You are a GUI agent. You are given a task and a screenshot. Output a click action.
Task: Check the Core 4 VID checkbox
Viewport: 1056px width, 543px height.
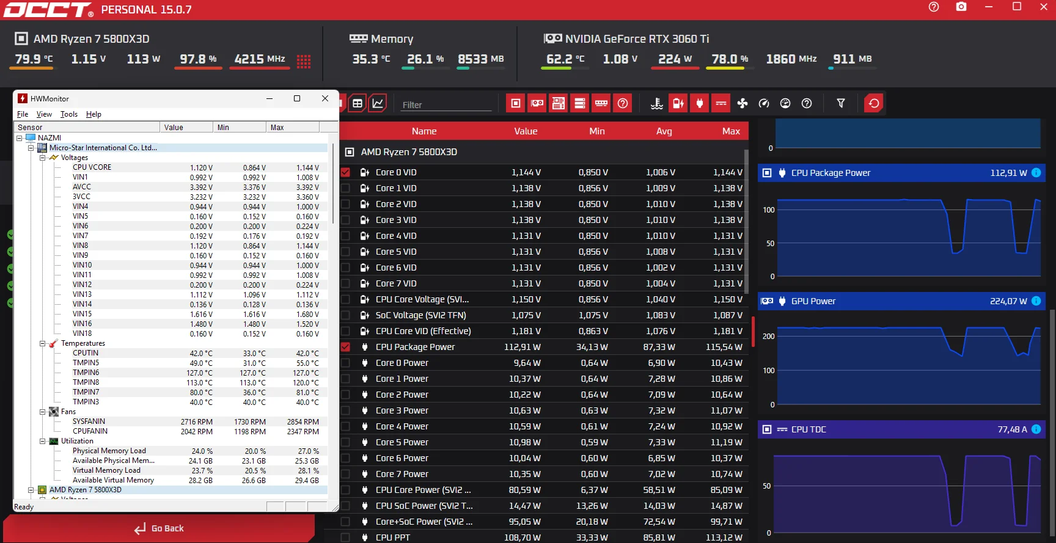pos(346,236)
